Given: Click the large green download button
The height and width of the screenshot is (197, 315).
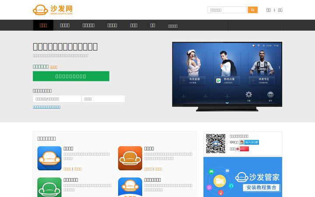Looking at the screenshot, I should tap(71, 76).
